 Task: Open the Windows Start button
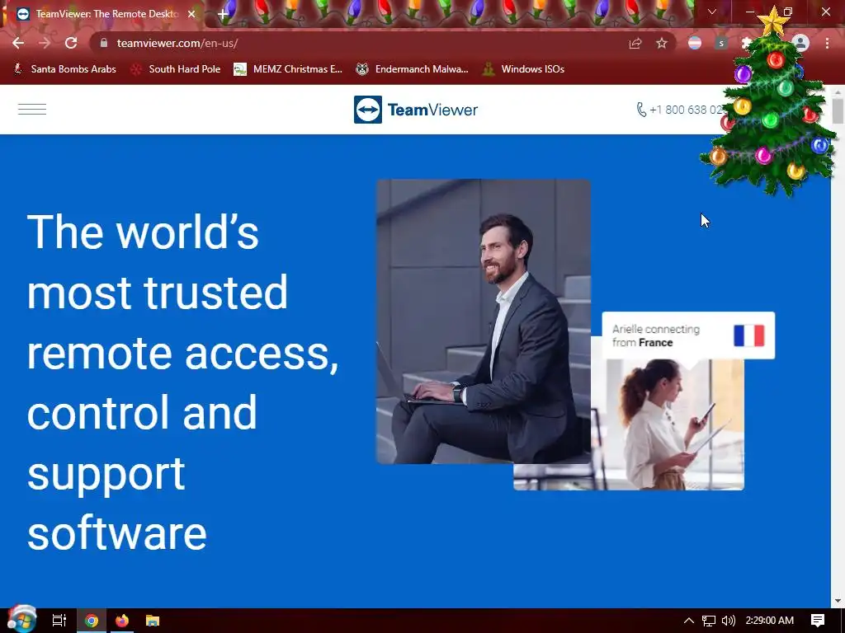coord(21,620)
